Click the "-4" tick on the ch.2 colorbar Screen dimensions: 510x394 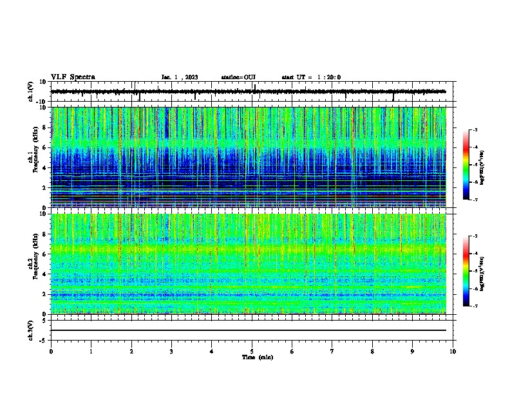point(475,254)
